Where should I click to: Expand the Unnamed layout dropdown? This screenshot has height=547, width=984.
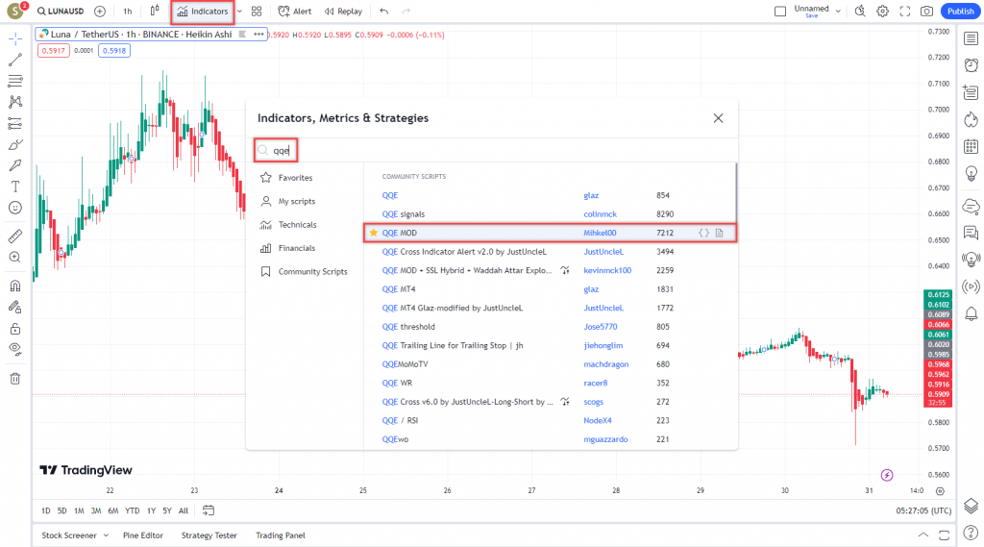coord(838,12)
